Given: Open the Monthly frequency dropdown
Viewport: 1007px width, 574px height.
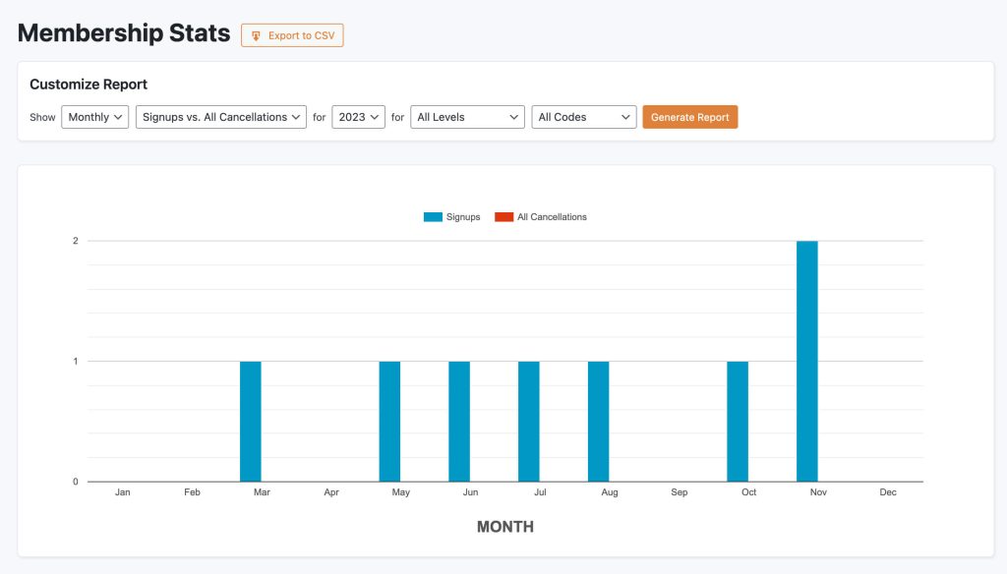Looking at the screenshot, I should point(94,116).
